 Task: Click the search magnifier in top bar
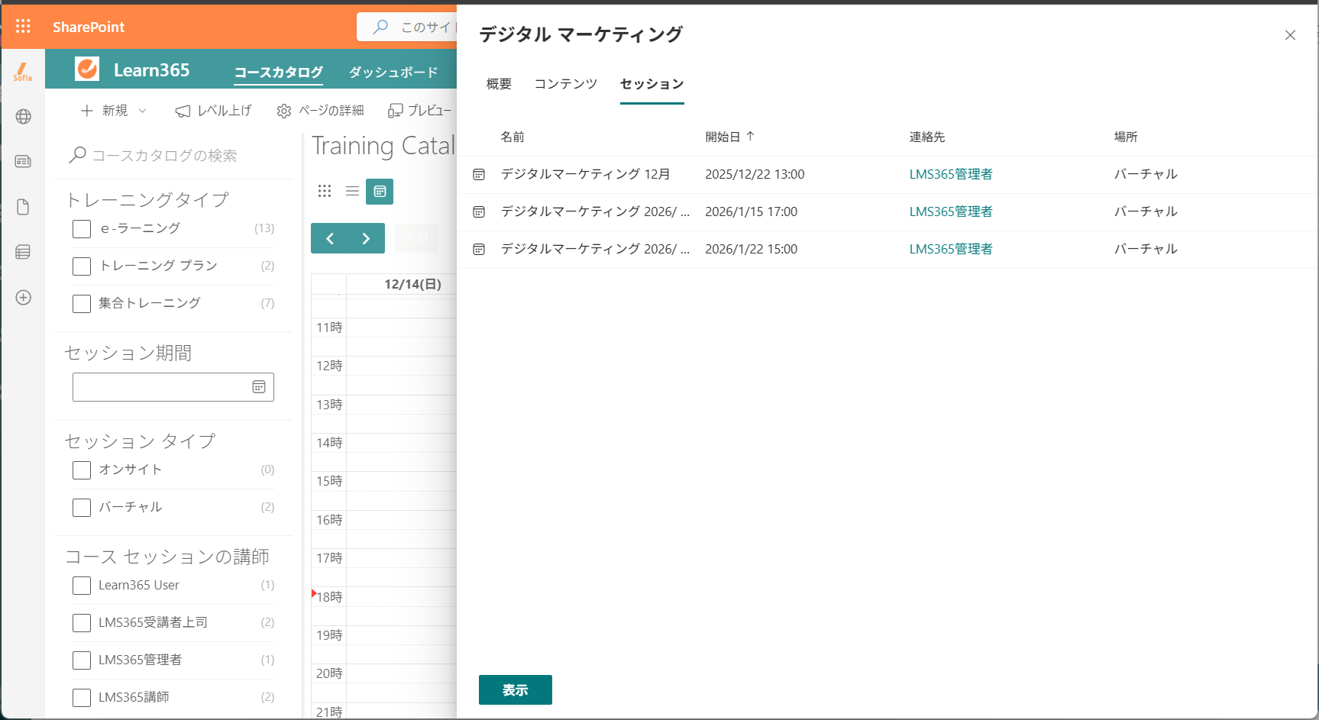(x=380, y=27)
